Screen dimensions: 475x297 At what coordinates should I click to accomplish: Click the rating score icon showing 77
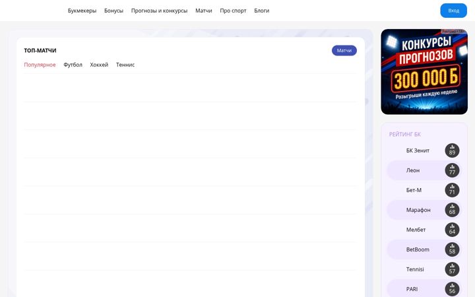click(x=452, y=170)
